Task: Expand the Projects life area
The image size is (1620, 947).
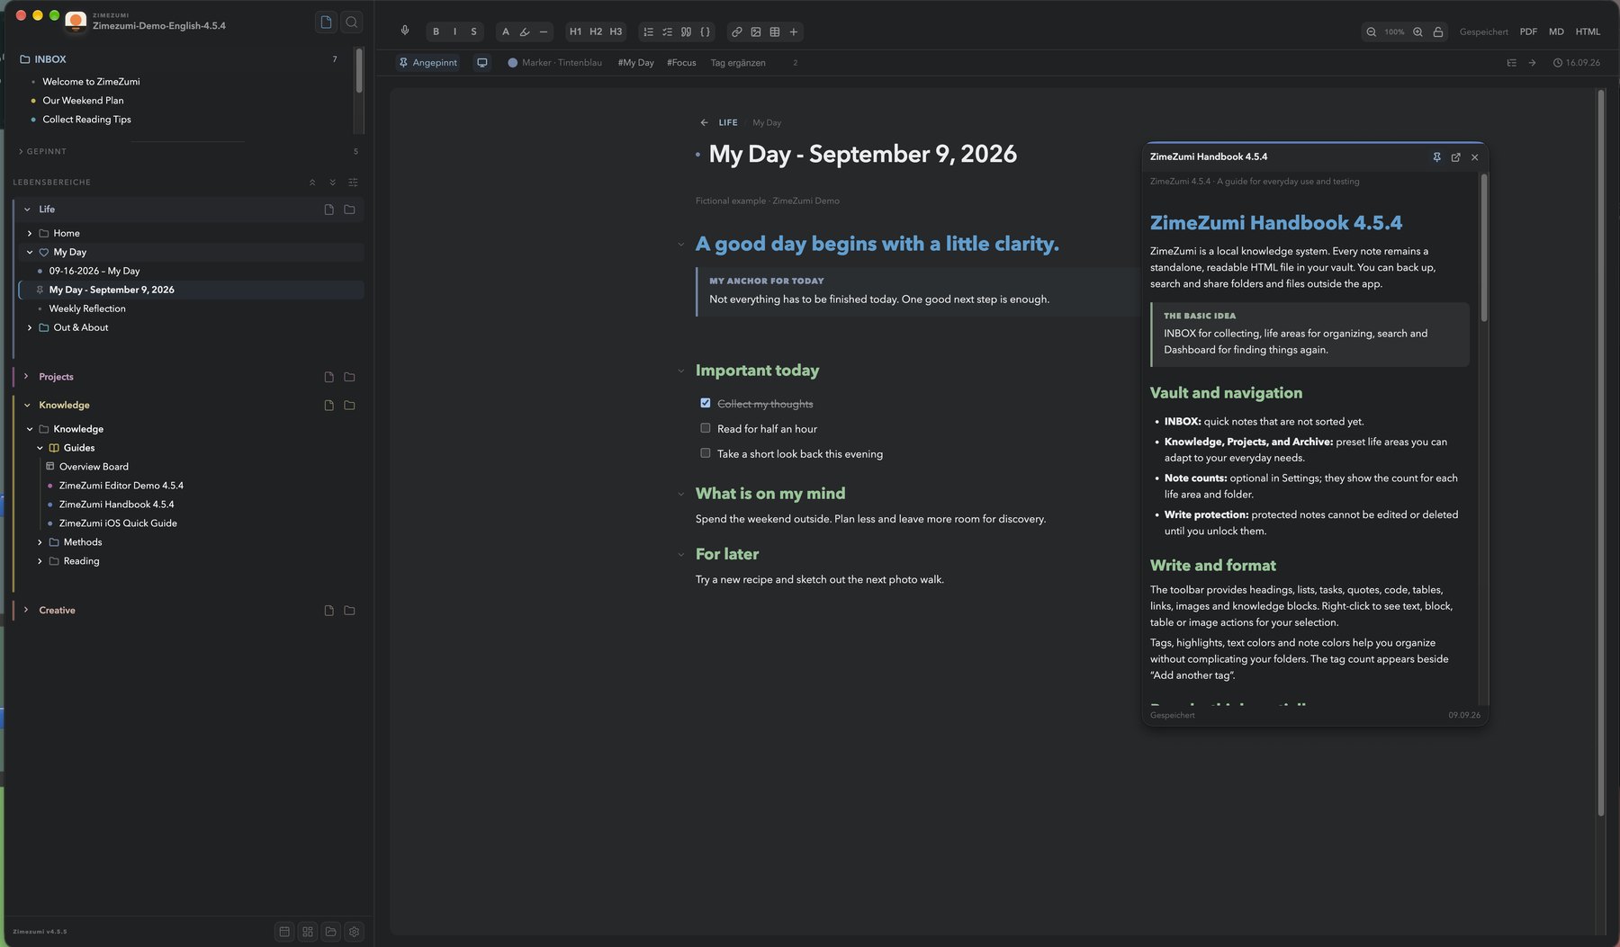Action: pos(26,376)
